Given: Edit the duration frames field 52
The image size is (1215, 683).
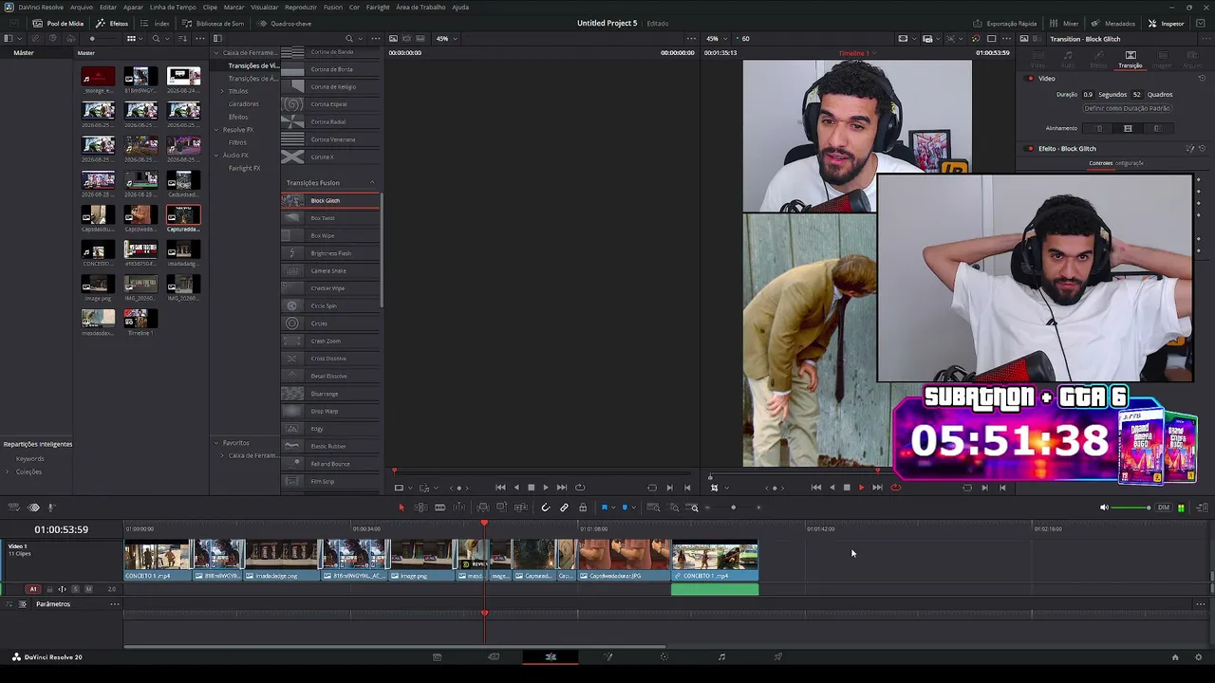Looking at the screenshot, I should pyautogui.click(x=1136, y=95).
